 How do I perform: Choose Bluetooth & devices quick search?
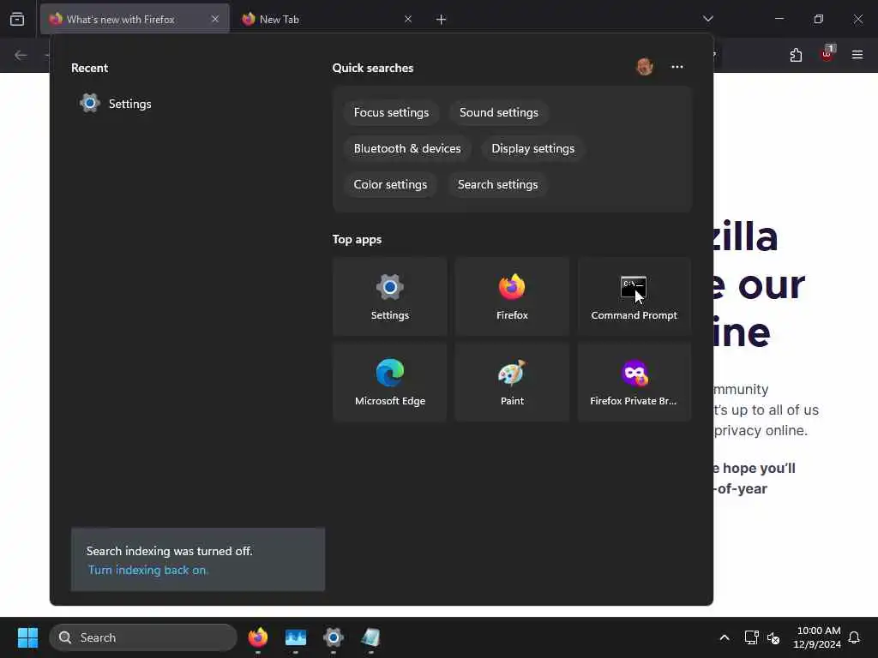click(407, 148)
